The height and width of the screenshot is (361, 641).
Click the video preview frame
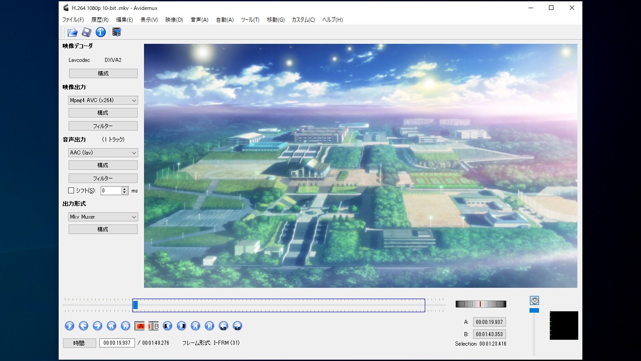click(361, 166)
